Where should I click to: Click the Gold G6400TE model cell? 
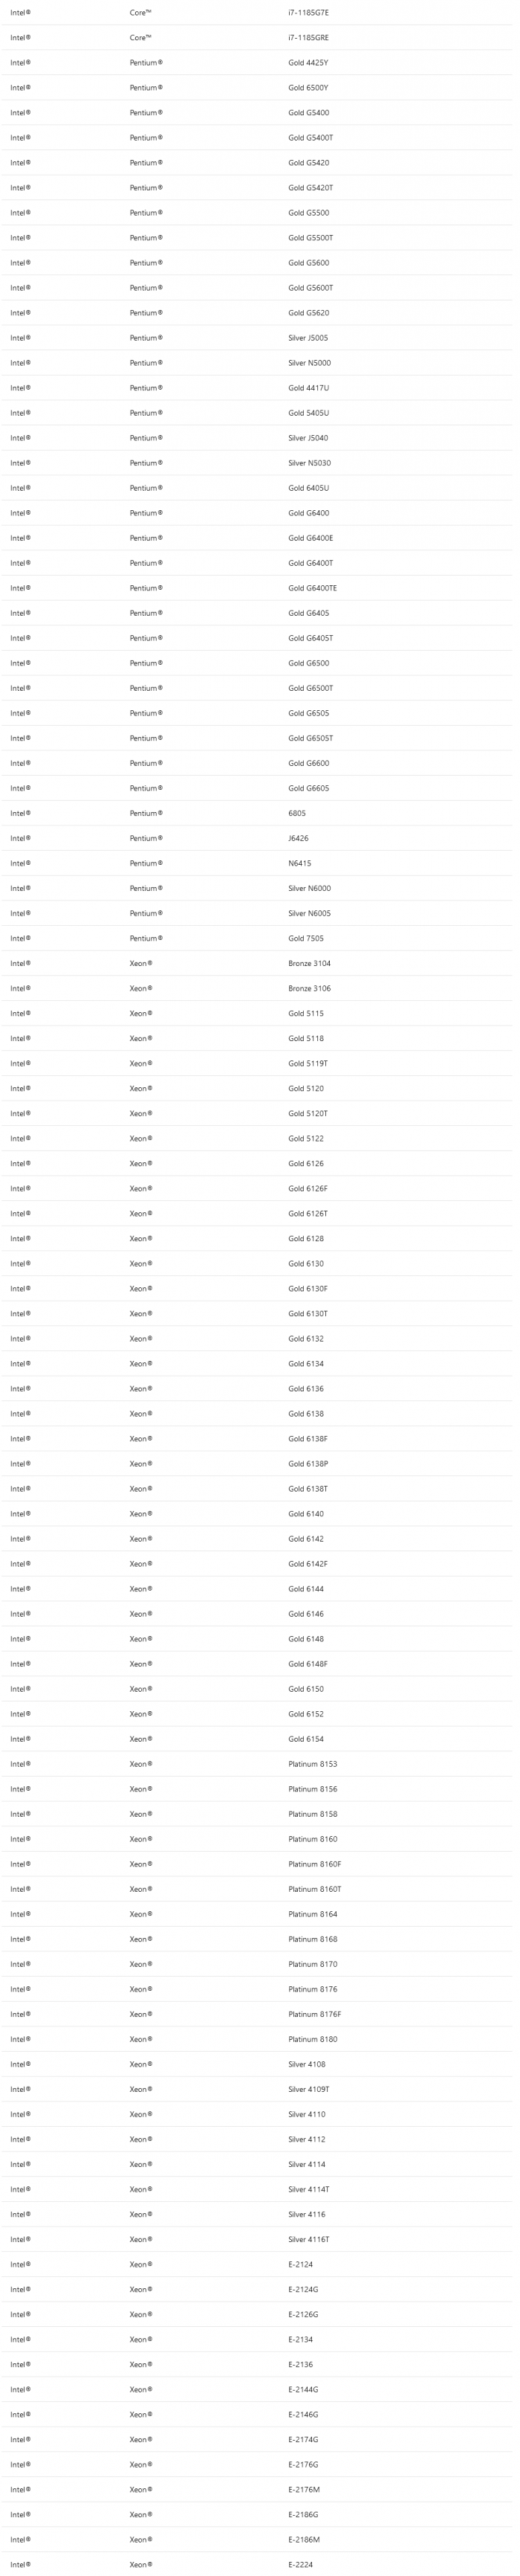tap(313, 588)
